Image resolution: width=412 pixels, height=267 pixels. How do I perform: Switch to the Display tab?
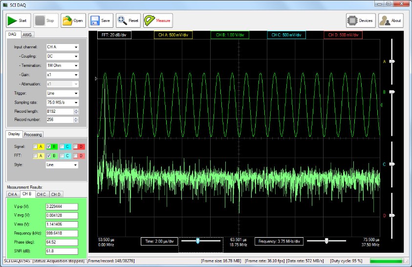[14, 134]
